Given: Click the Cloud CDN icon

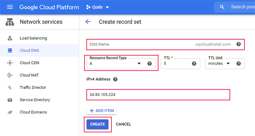Looking at the screenshot, I should [10, 63].
